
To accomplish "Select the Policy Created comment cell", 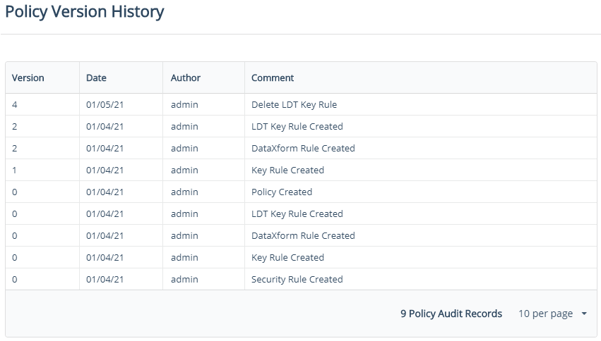I will click(282, 192).
